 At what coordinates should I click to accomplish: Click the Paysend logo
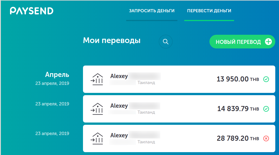coord(31,11)
